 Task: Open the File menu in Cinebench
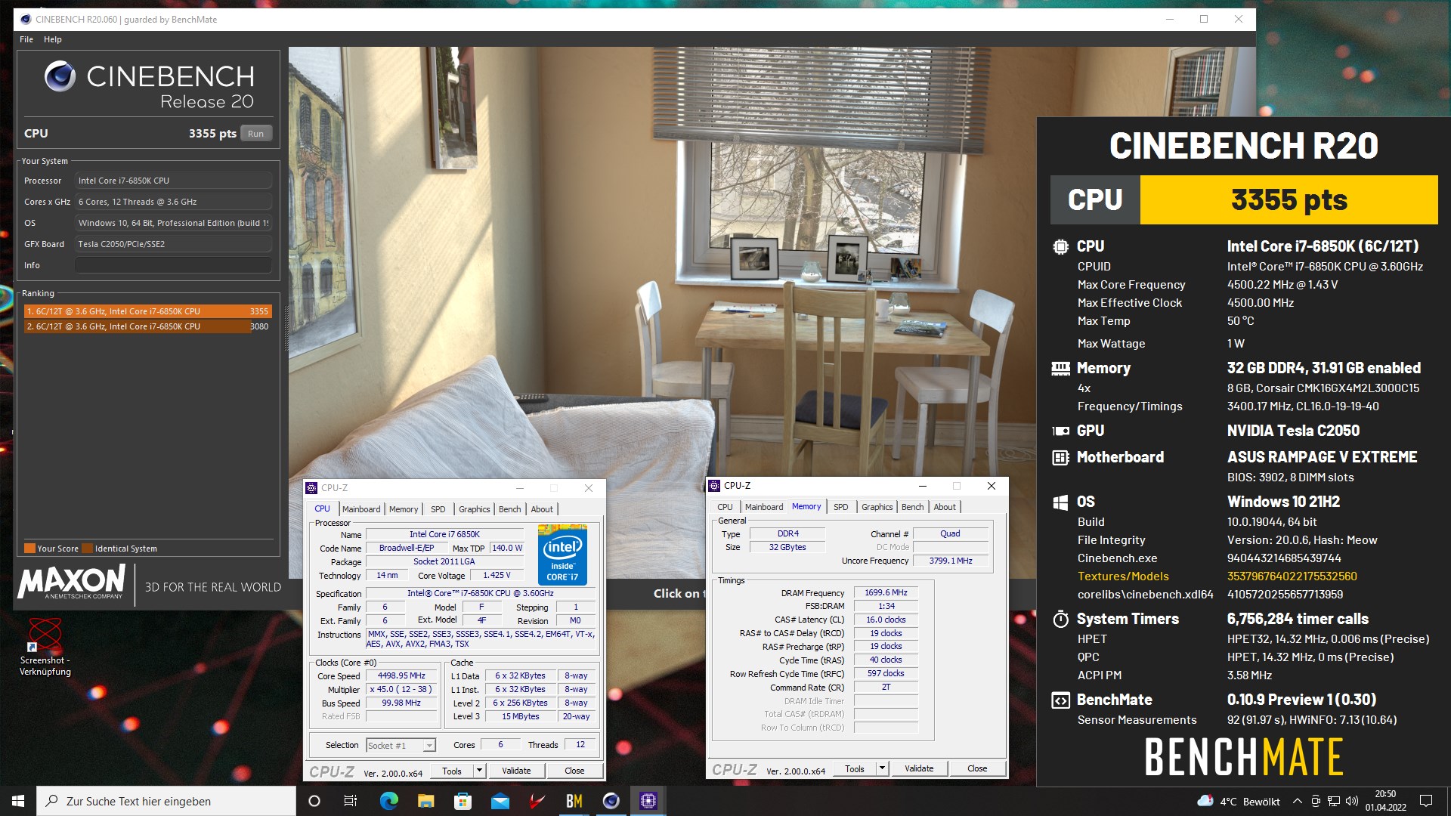26,39
